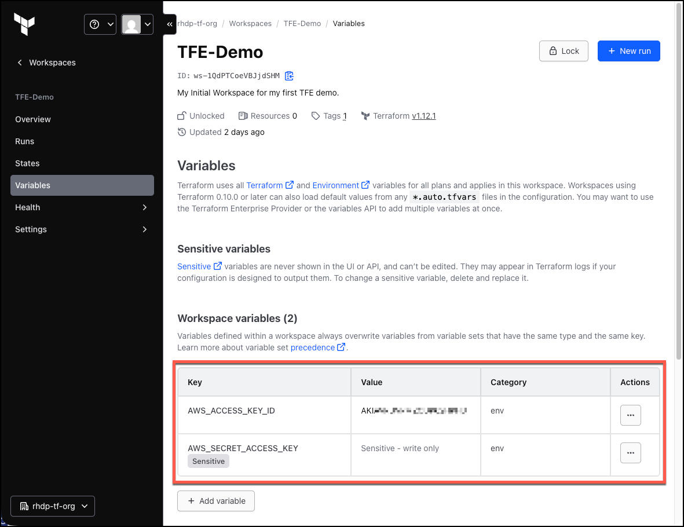
Task: Click the Updated clock history icon
Action: (181, 132)
